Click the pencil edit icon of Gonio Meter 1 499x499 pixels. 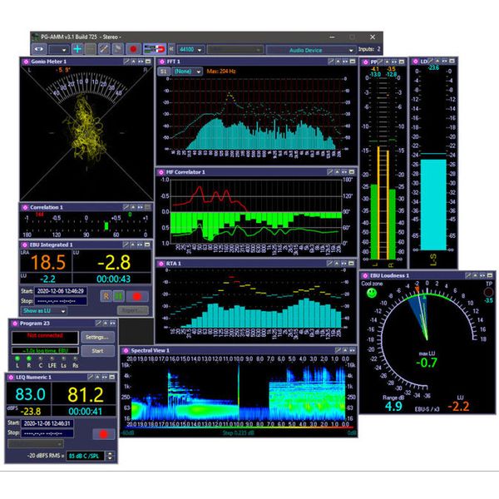pyautogui.click(x=126, y=62)
